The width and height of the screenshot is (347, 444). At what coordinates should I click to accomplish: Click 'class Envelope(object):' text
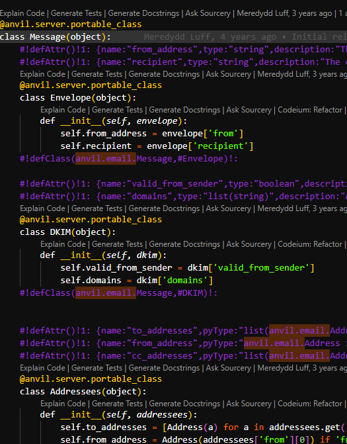[78, 98]
